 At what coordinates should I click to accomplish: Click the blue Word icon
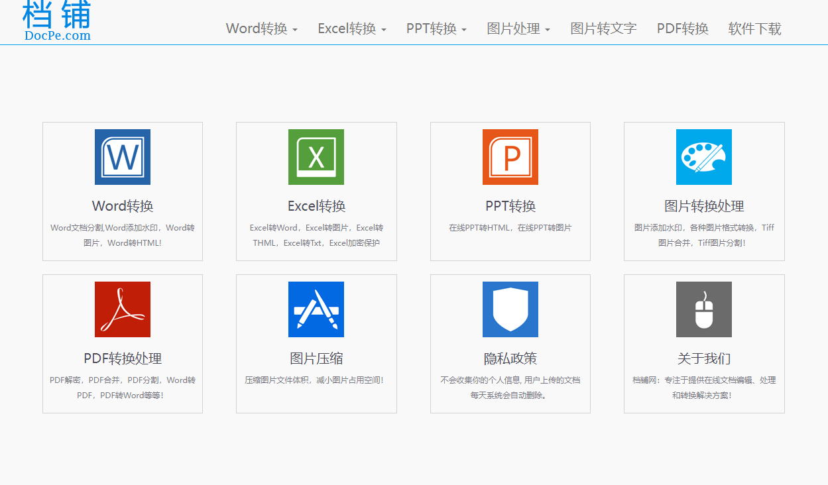tap(123, 157)
